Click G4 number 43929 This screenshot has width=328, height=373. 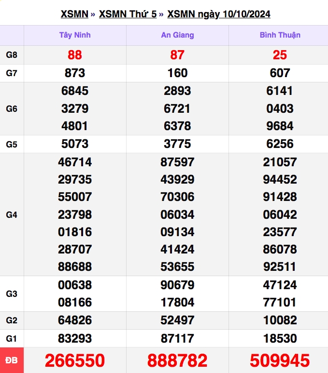177,179
